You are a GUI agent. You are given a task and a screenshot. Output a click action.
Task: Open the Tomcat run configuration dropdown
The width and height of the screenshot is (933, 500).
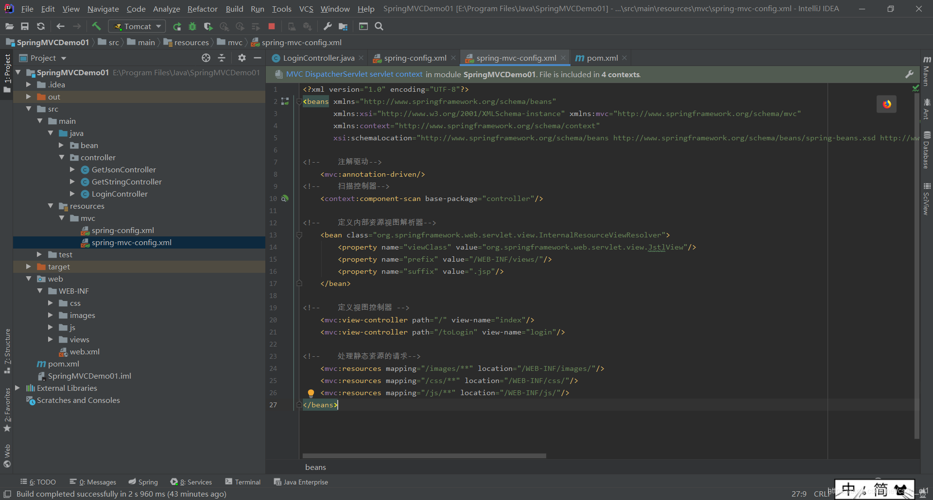[138, 26]
